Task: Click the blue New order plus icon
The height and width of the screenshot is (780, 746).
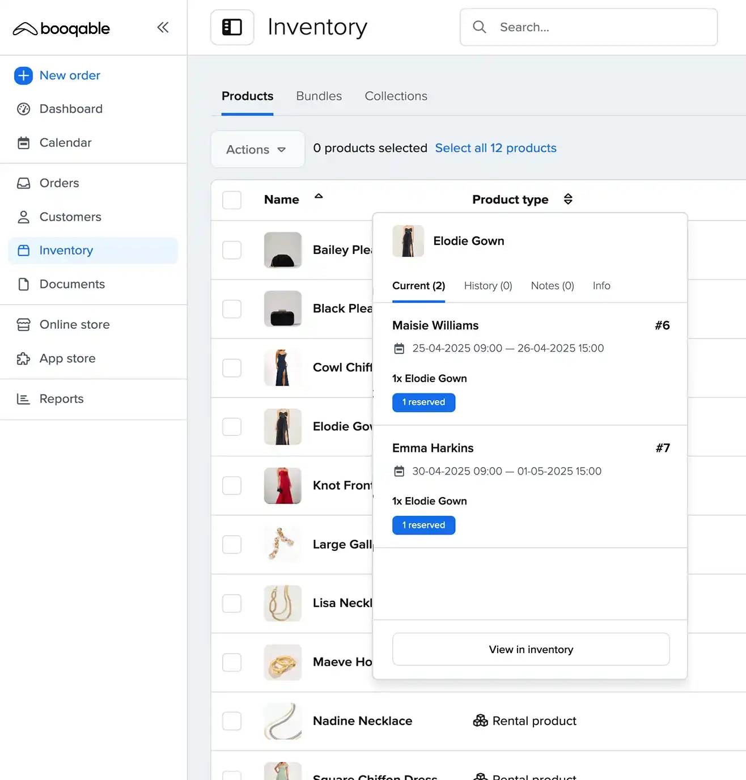Action: pos(23,75)
